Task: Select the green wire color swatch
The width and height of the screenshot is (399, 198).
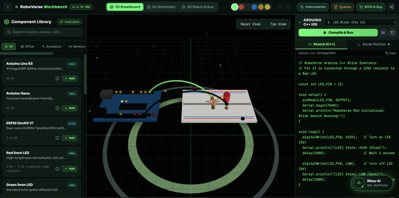Action: coord(234,7)
